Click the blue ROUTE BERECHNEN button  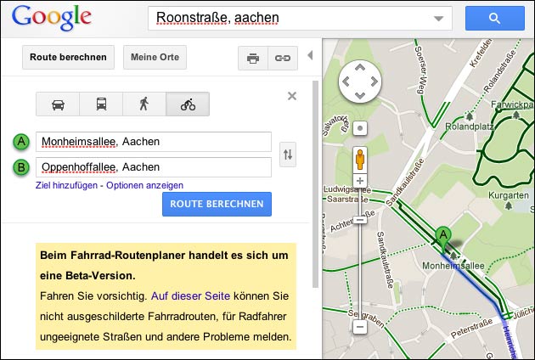tap(217, 204)
